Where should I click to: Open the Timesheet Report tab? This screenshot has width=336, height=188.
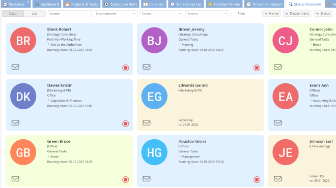click(x=264, y=4)
